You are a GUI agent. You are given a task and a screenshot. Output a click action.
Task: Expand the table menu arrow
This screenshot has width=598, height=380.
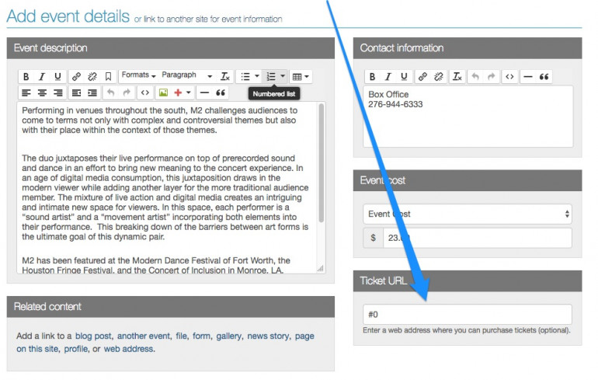tap(307, 77)
